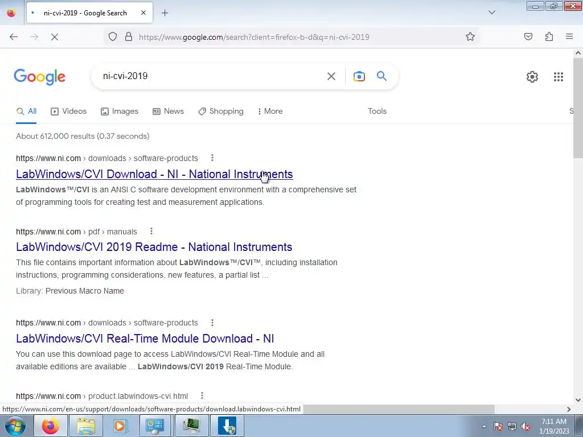Expand the More search filters
This screenshot has width=583, height=437.
point(270,111)
